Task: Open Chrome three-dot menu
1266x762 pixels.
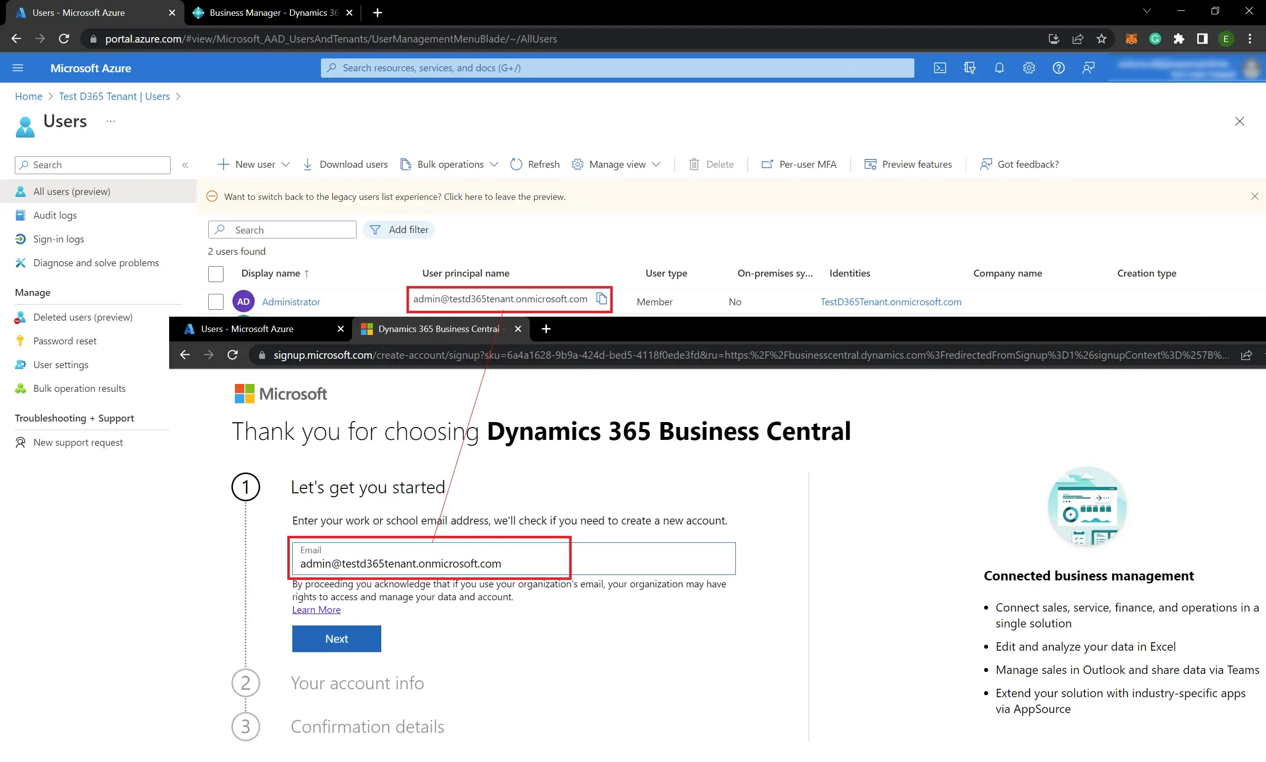Action: click(1250, 39)
